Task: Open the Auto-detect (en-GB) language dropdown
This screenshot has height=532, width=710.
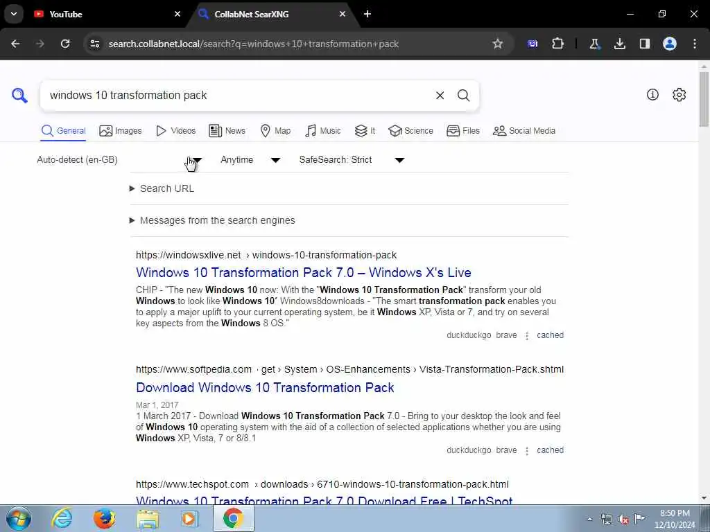Action: click(x=120, y=160)
